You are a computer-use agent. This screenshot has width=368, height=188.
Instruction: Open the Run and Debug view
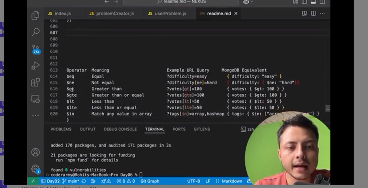(x=36, y=65)
